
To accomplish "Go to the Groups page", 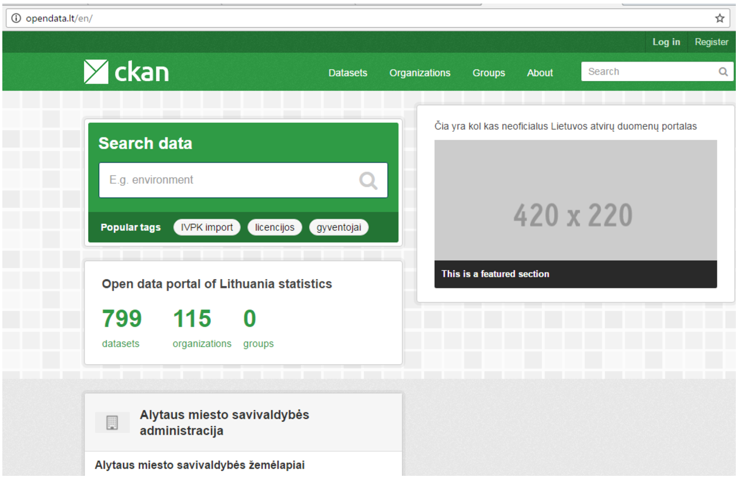I will [489, 73].
